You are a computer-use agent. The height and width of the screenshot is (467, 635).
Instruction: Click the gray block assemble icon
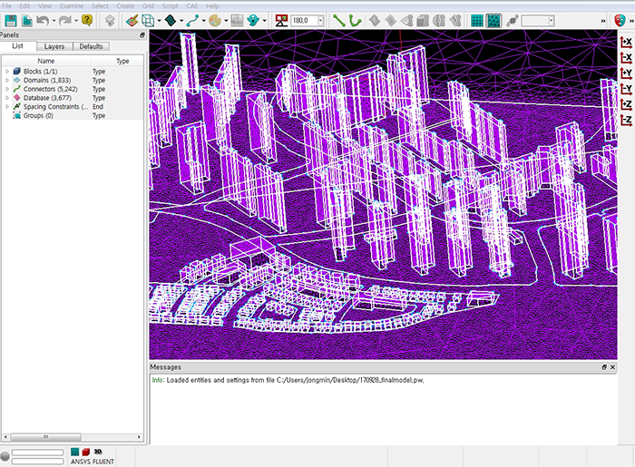click(x=423, y=20)
